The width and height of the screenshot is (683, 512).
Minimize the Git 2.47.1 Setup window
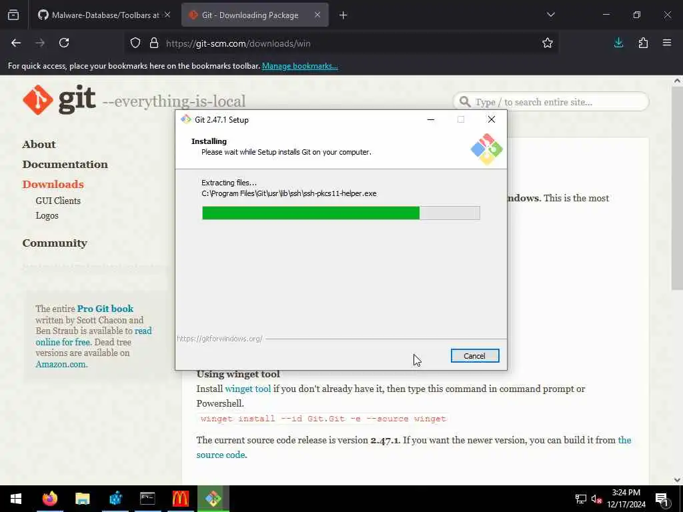pos(431,119)
